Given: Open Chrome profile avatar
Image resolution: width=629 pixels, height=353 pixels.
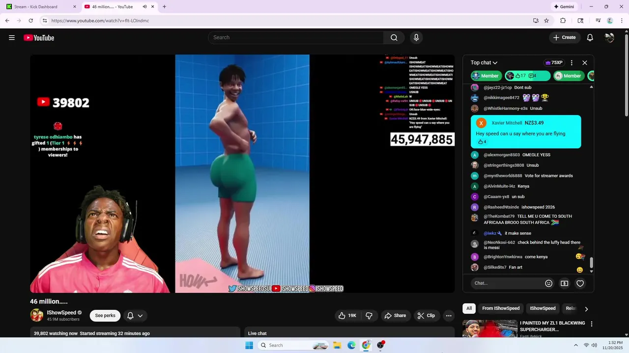Looking at the screenshot, I should (x=610, y=21).
